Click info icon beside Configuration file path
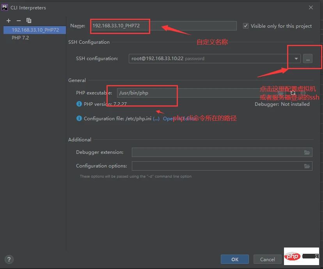The height and width of the screenshot is (269, 323). (x=79, y=118)
